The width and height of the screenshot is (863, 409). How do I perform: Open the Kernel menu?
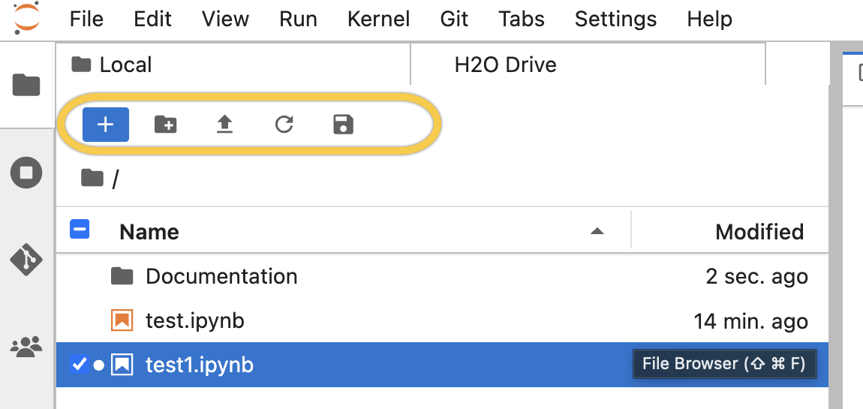(379, 20)
